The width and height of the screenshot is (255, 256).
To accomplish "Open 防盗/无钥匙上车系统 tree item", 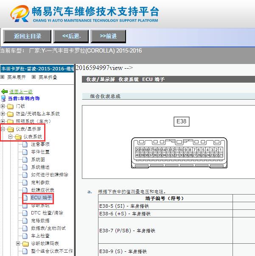I will (38, 114).
